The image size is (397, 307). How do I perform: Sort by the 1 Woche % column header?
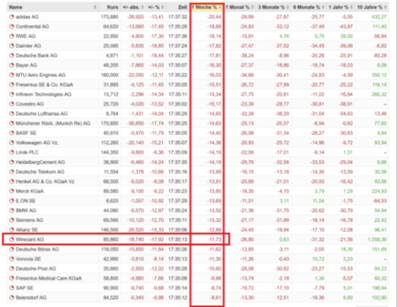point(207,7)
